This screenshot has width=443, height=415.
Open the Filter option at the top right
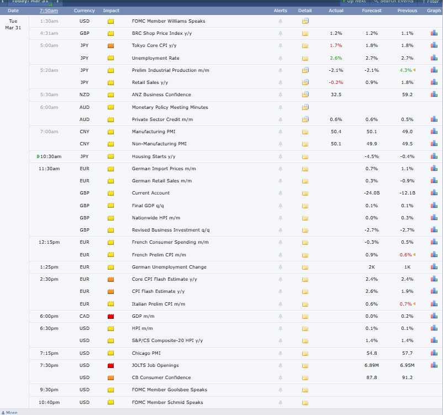(x=432, y=2)
